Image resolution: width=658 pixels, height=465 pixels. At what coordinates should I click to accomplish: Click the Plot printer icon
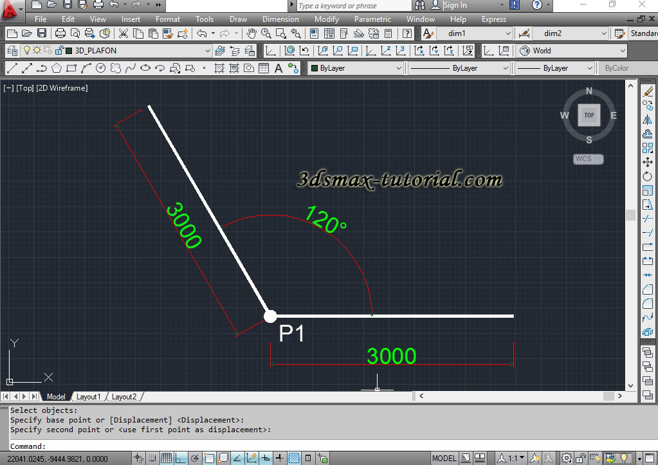[x=60, y=33]
